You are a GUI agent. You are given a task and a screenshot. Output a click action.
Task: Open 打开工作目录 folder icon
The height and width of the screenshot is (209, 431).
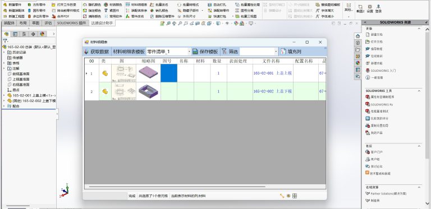pyautogui.click(x=54, y=4)
